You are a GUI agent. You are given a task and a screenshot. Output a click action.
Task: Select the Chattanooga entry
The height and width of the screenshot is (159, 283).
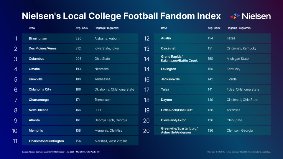pyautogui.click(x=80, y=100)
